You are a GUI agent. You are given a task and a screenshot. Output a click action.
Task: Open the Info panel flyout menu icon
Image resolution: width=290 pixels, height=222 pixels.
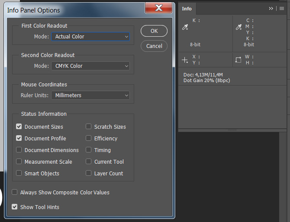(282, 8)
